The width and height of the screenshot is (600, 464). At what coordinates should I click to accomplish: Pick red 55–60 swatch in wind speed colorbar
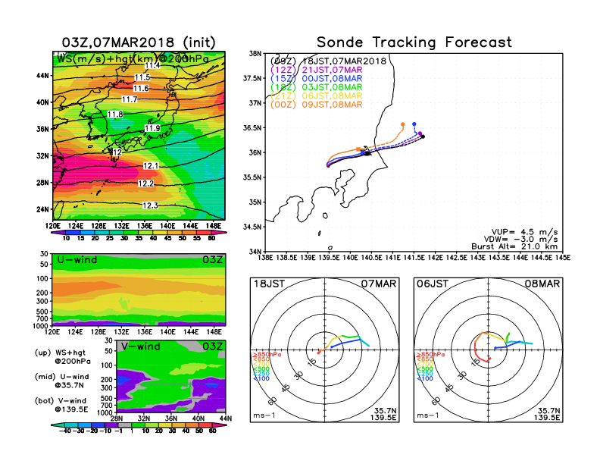coord(204,233)
